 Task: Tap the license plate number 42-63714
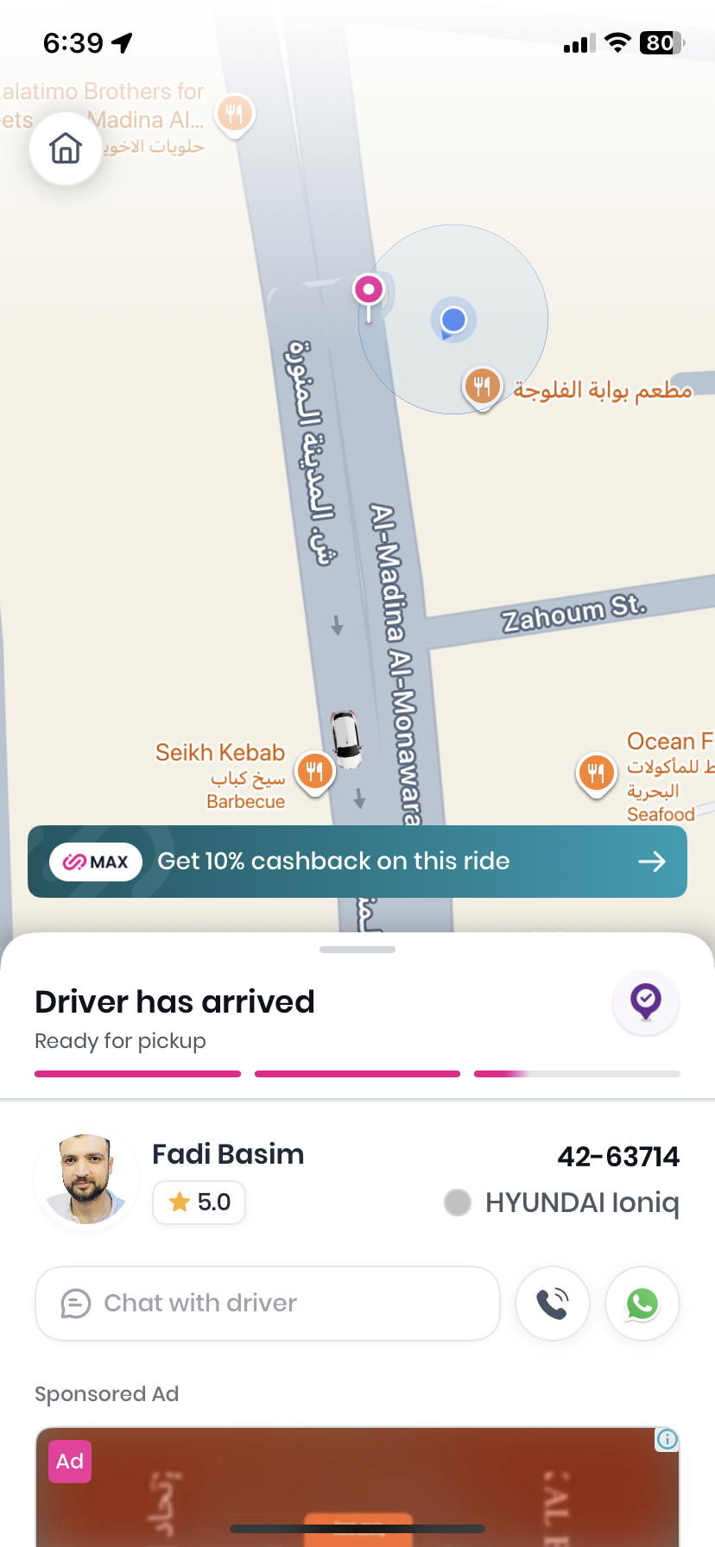click(618, 1157)
